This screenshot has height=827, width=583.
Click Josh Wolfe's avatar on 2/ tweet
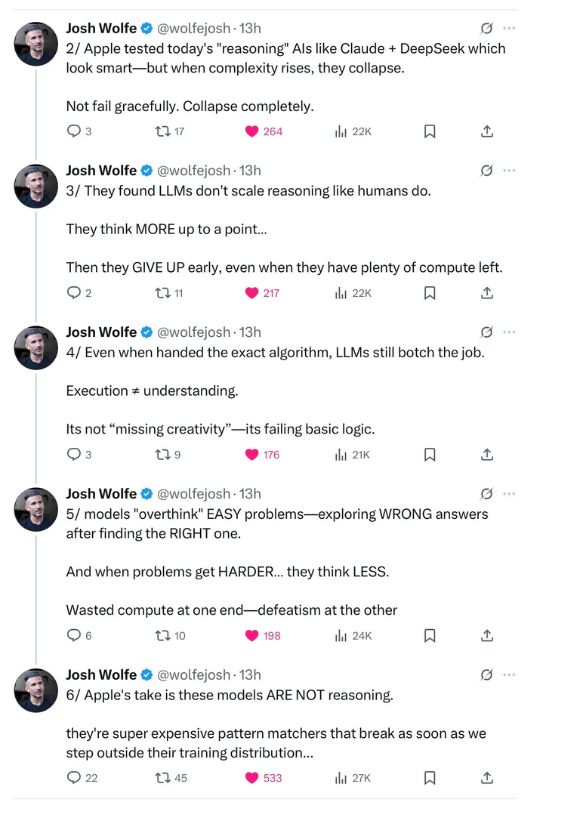pos(36,43)
